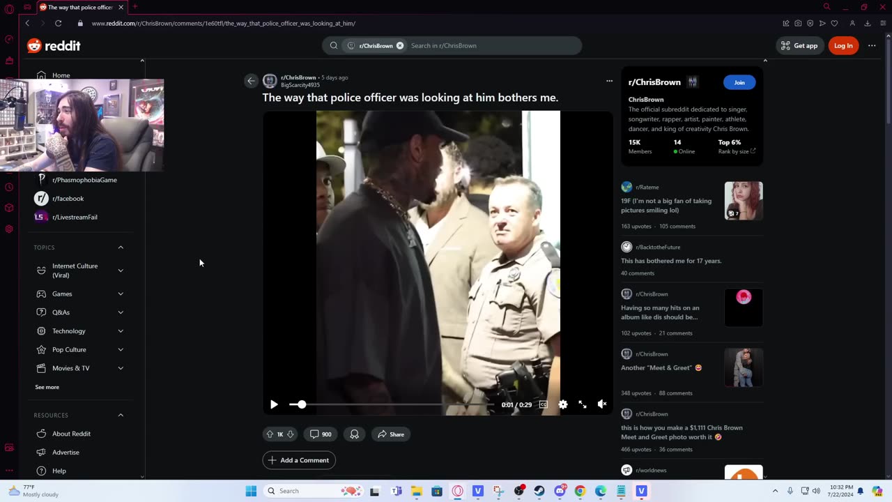The image size is (892, 502).
Task: Open browser downloads icon
Action: [x=868, y=23]
